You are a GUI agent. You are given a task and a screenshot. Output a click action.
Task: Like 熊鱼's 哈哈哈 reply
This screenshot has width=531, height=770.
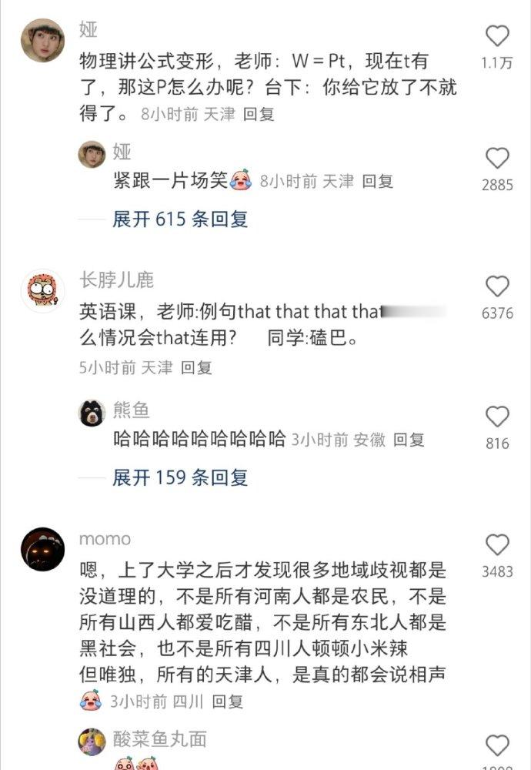pyautogui.click(x=497, y=417)
